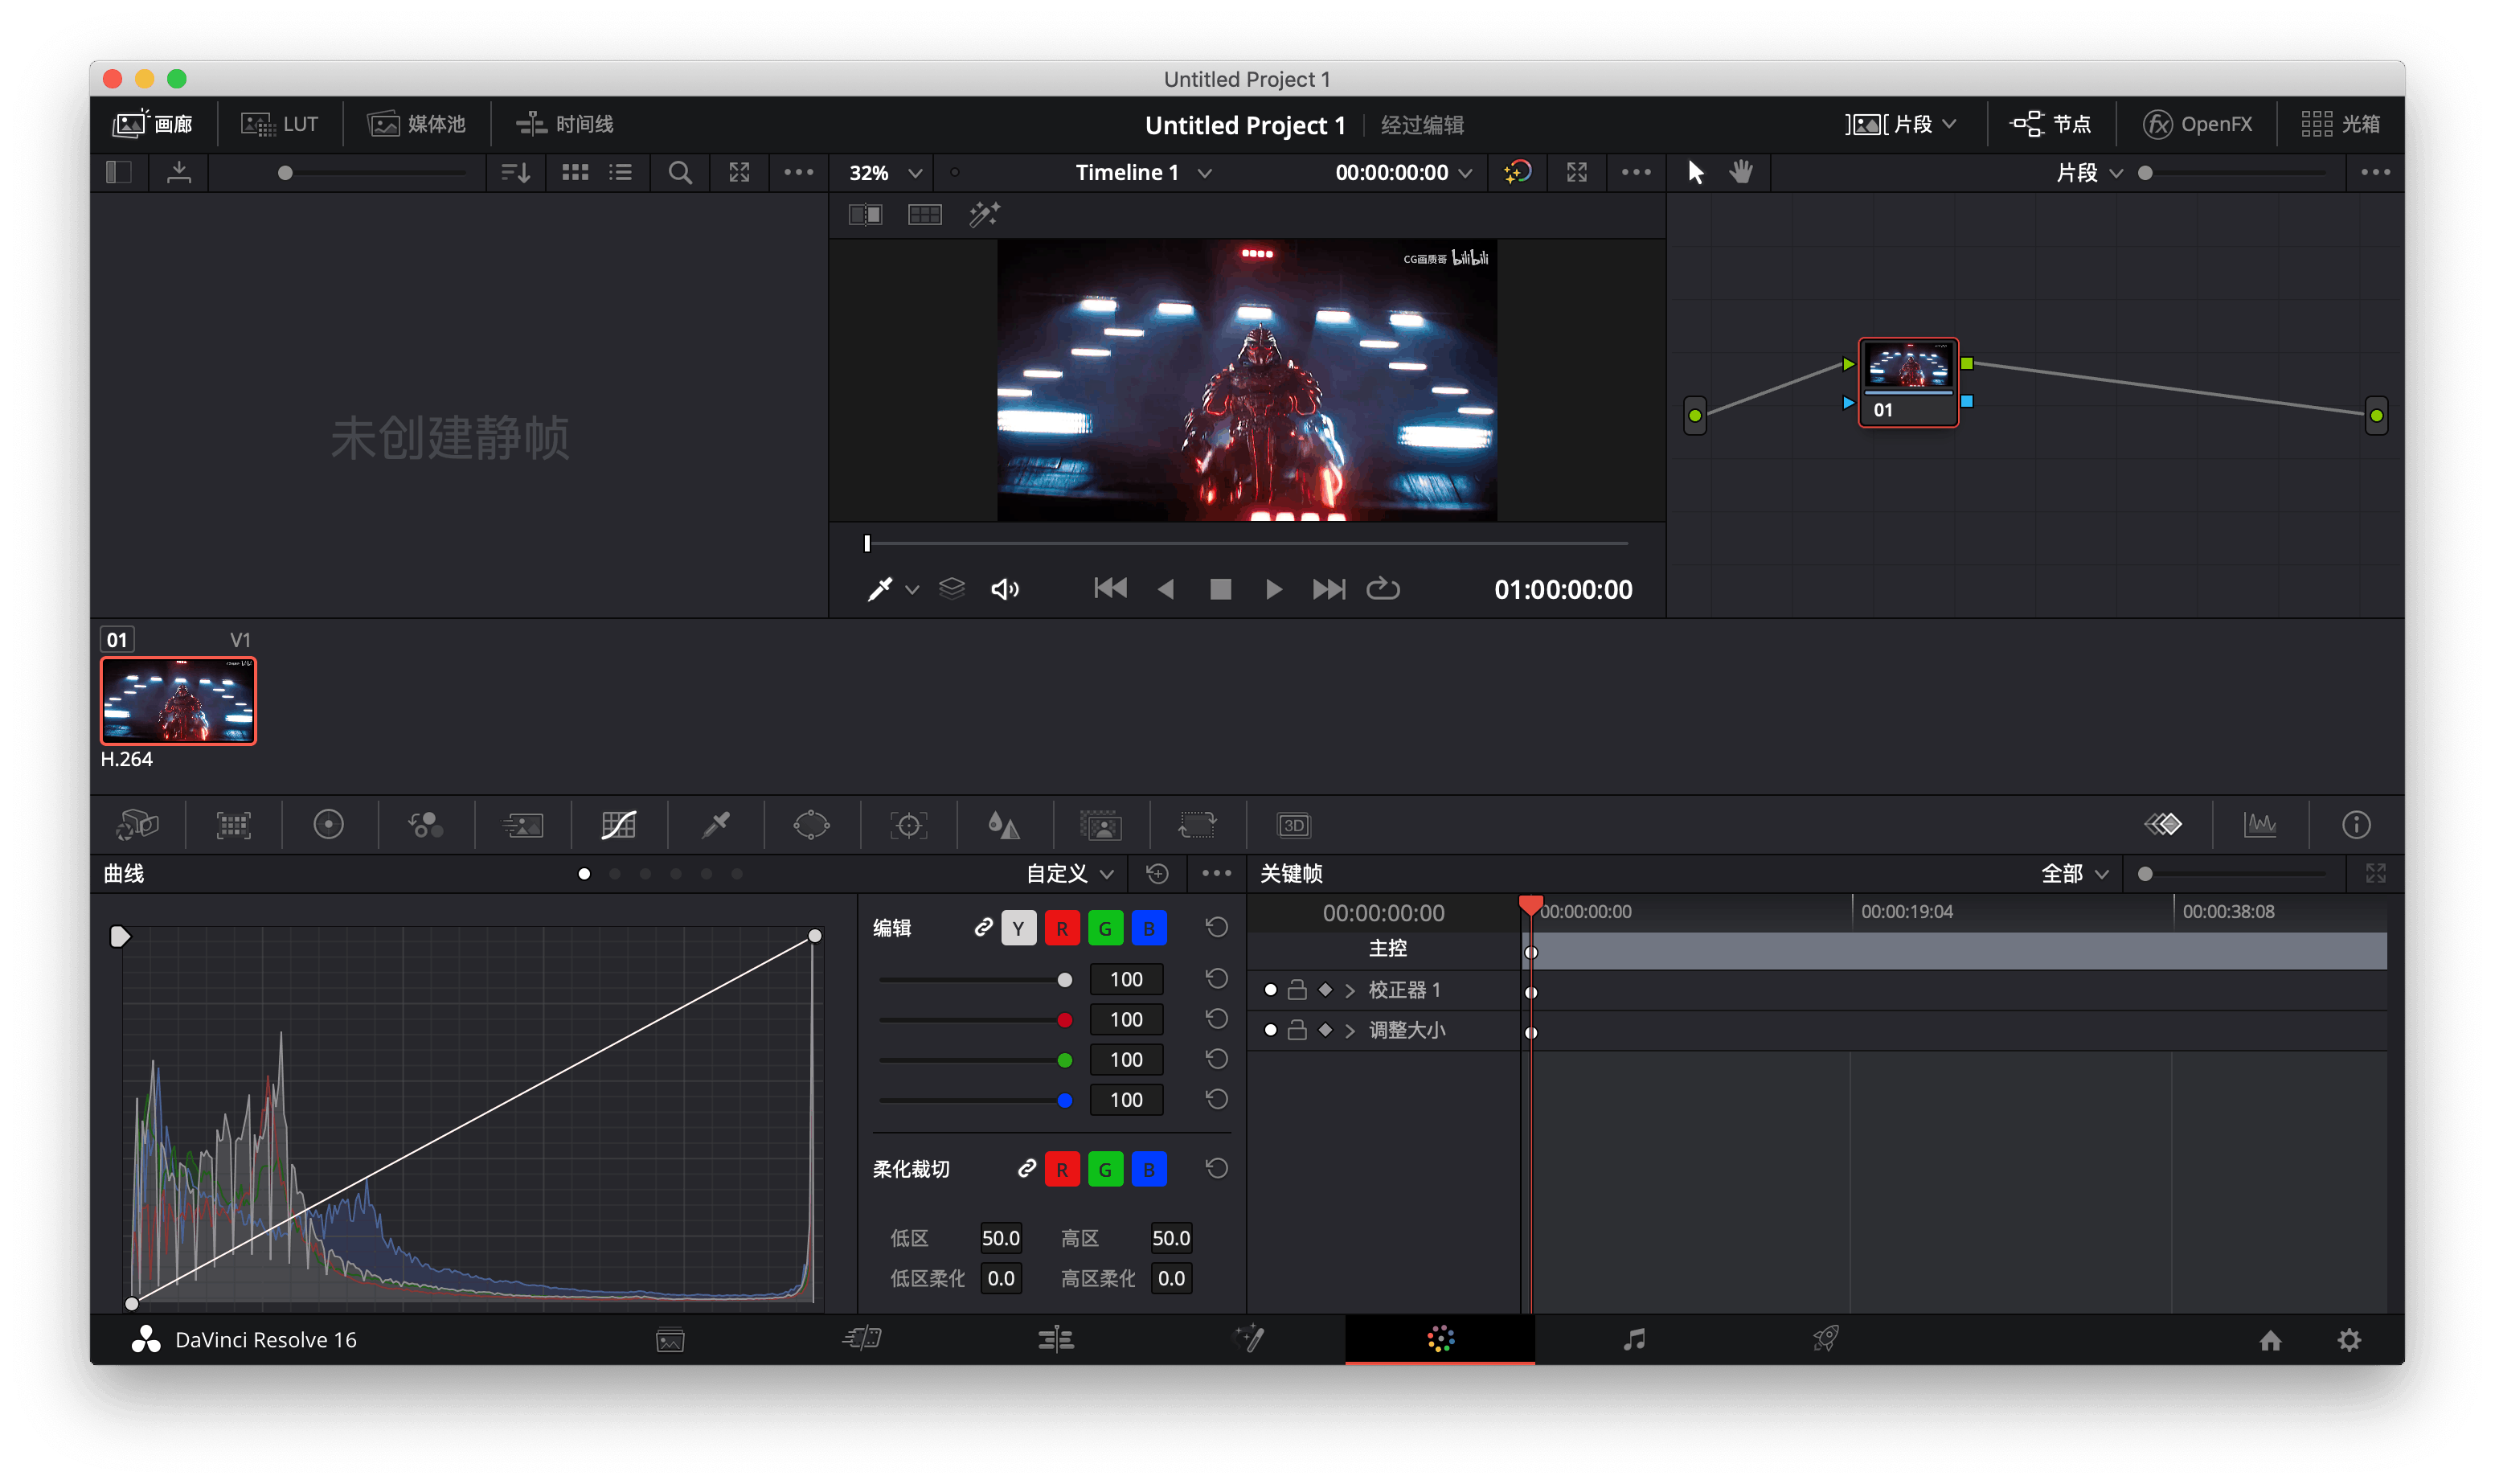Toggle the Y luminance channel button
This screenshot has width=2495, height=1484.
tap(1018, 928)
